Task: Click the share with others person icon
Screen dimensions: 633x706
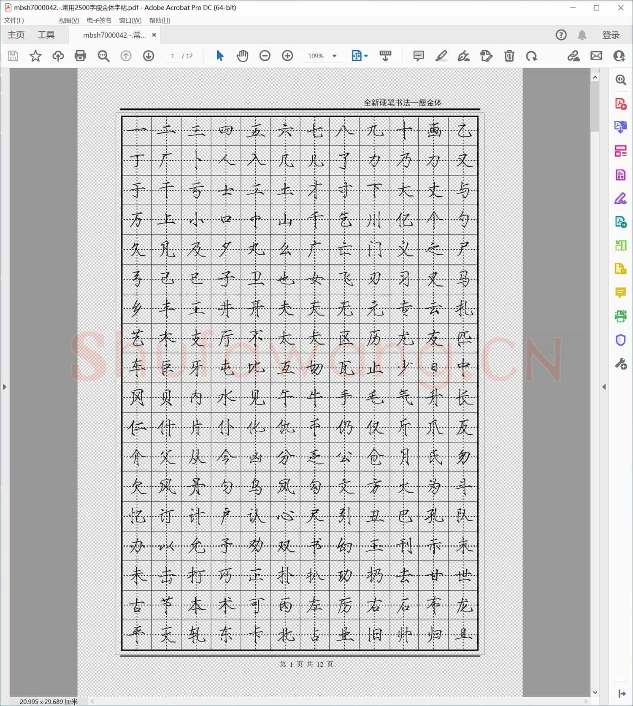Action: 619,56
